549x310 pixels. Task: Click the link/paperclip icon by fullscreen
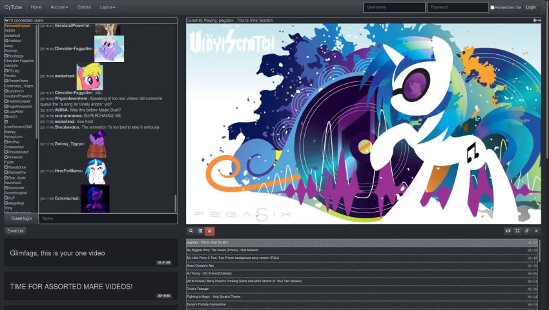point(526,231)
